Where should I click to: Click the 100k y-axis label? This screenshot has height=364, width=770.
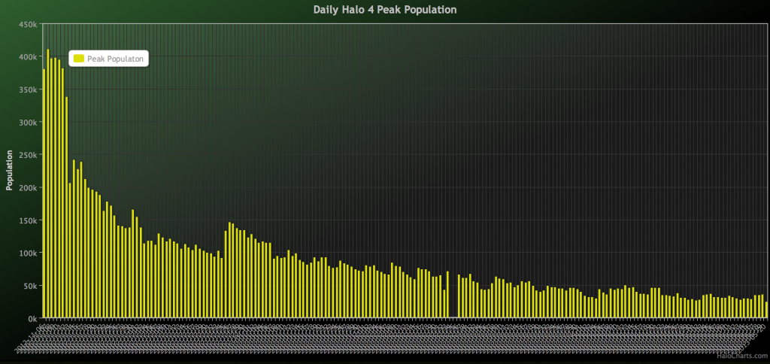click(28, 253)
